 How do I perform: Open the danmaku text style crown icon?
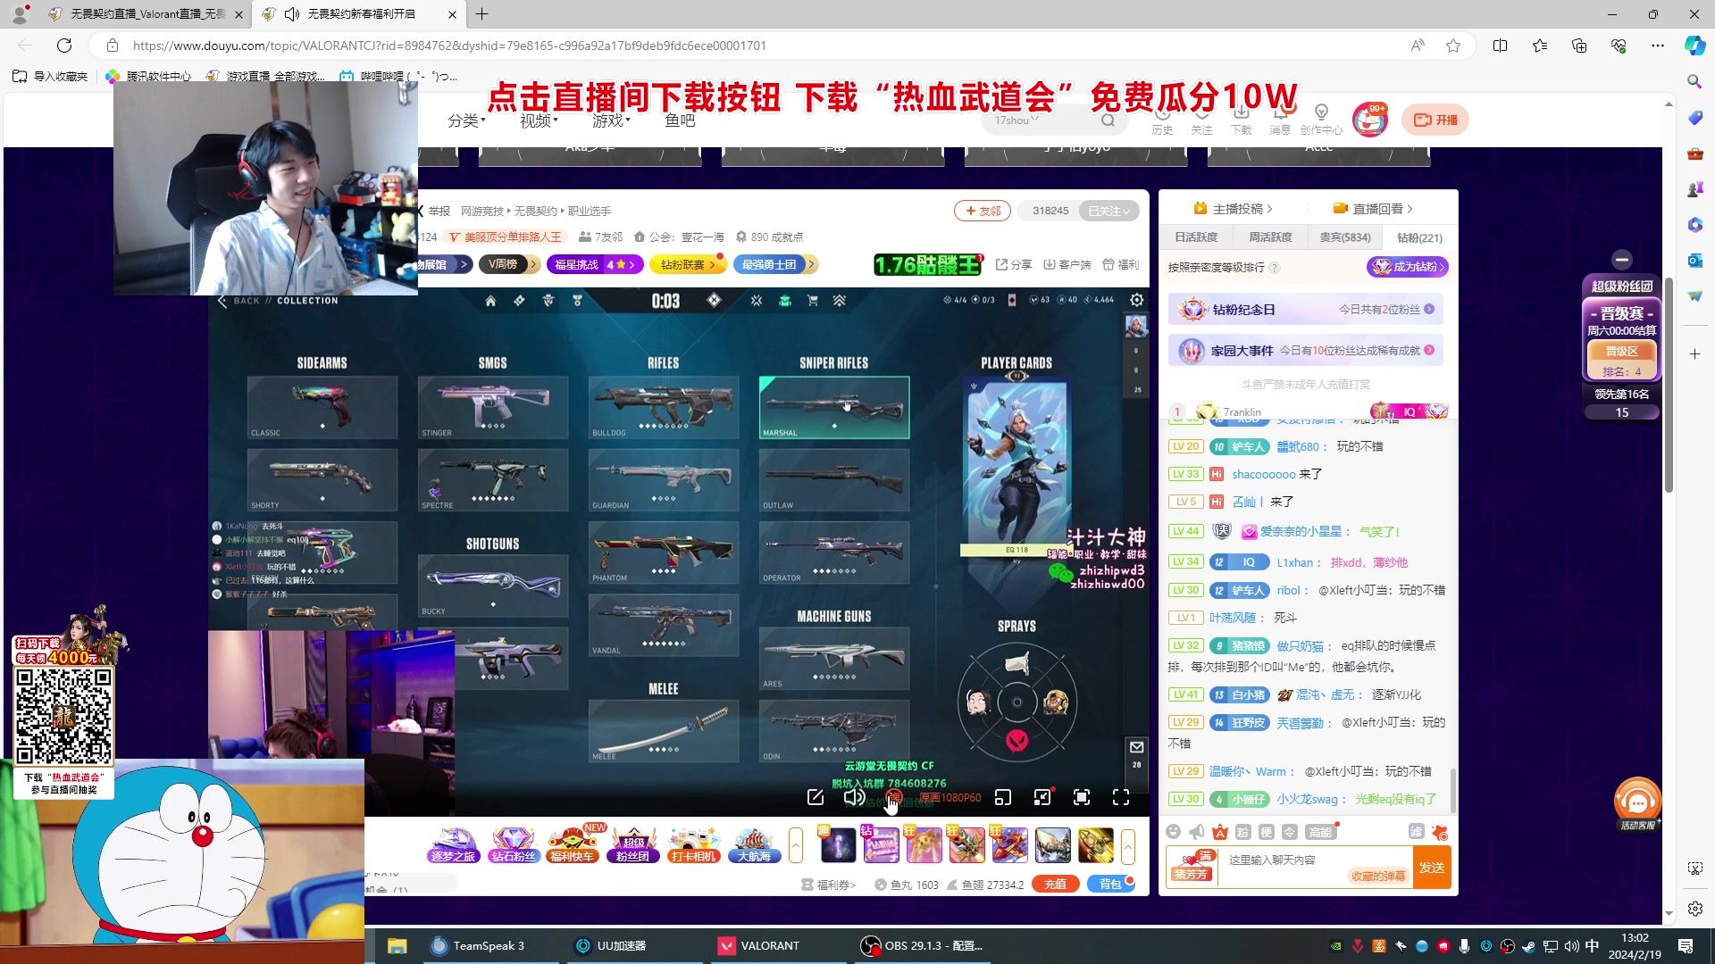[x=1220, y=832]
